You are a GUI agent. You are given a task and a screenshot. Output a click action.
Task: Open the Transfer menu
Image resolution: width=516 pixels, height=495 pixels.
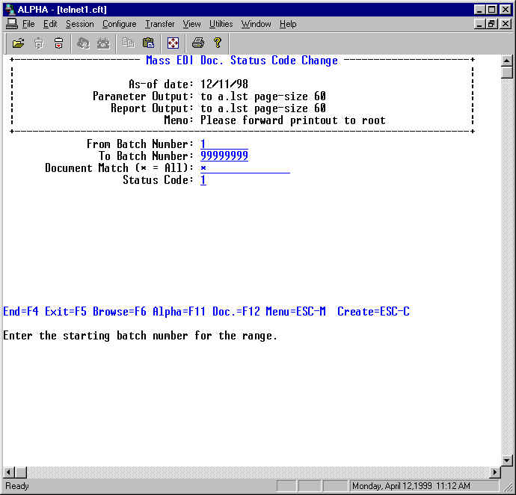click(x=159, y=24)
